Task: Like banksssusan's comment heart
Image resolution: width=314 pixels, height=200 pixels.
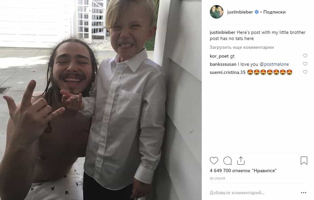Action: point(305,64)
